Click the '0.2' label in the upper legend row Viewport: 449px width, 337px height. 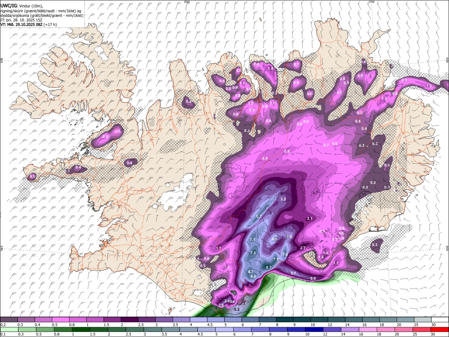click(3, 325)
